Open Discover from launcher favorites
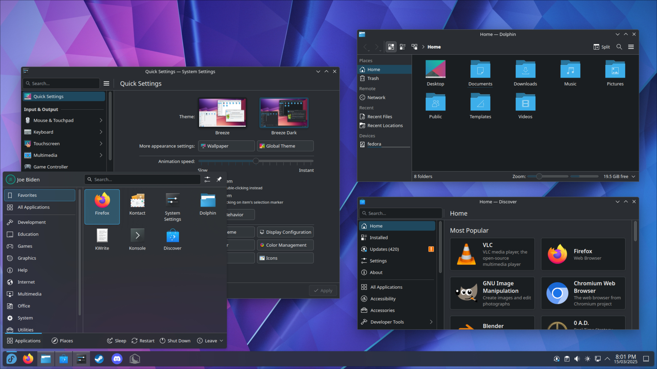 click(x=172, y=240)
